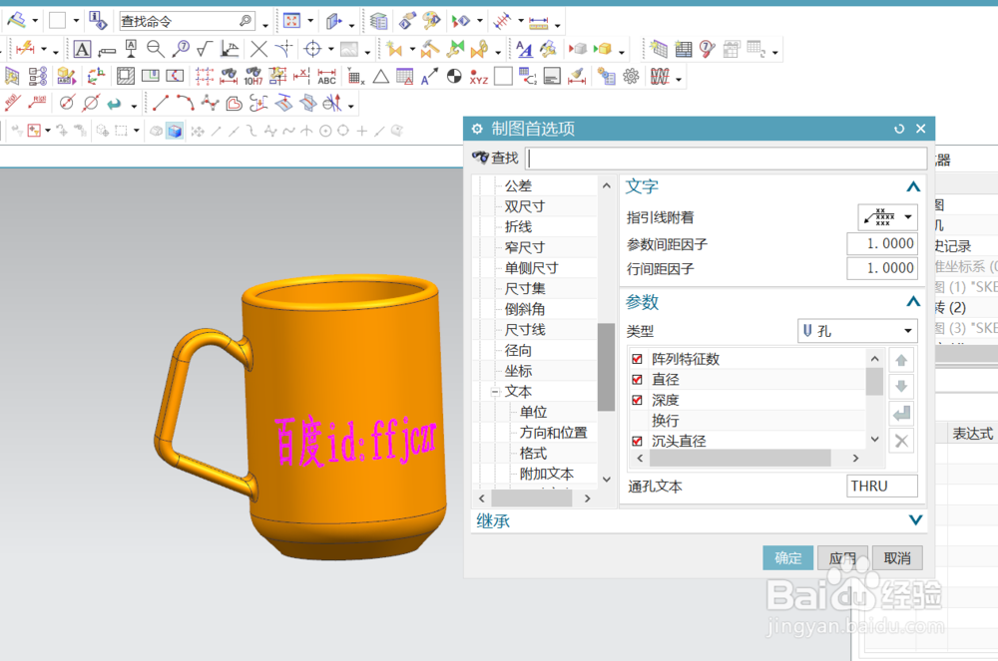Select the Surface Finish Symbol tool
The height and width of the screenshot is (661, 998).
point(205,49)
